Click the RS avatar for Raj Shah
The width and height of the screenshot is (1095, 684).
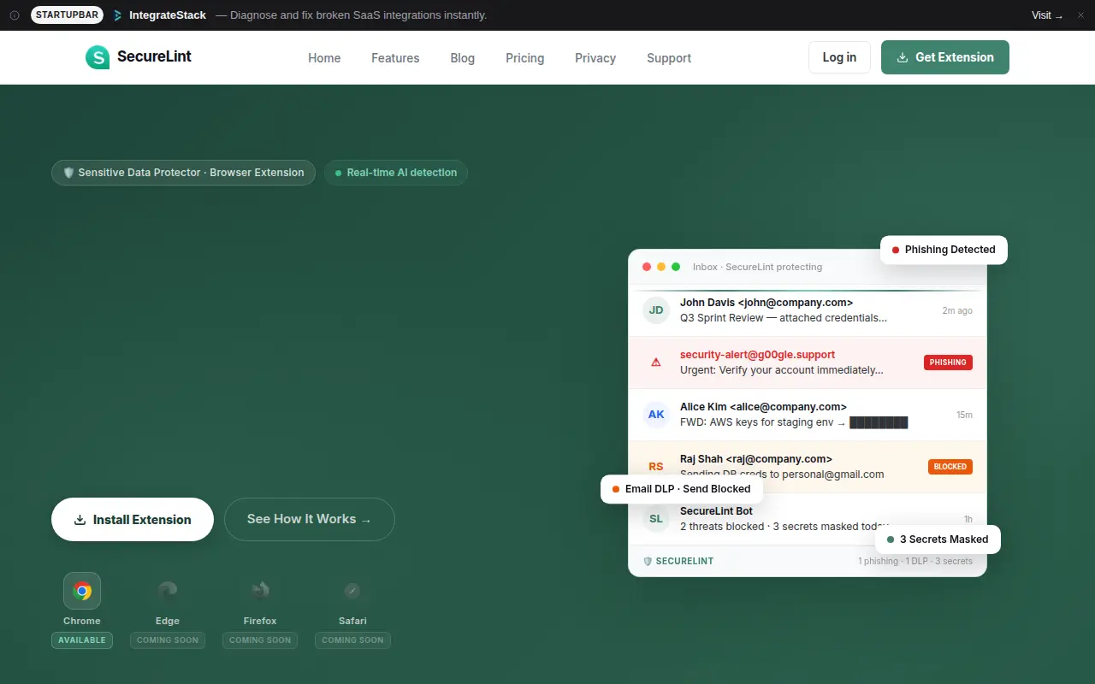(x=656, y=467)
